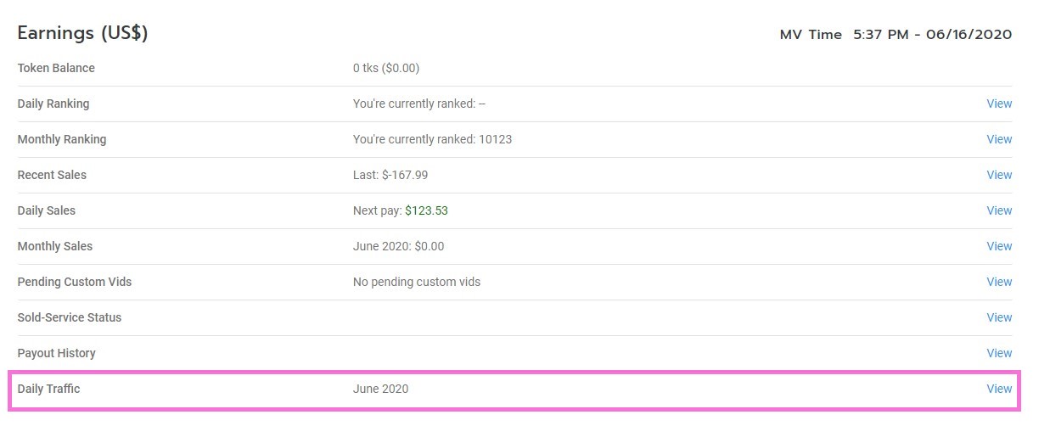Click View for Pending Custom Vids
The width and height of the screenshot is (1050, 426).
pos(999,282)
